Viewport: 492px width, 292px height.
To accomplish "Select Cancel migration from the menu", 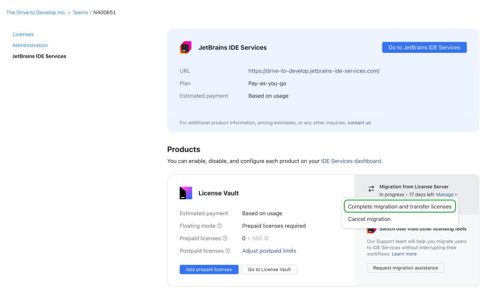I will pyautogui.click(x=369, y=219).
